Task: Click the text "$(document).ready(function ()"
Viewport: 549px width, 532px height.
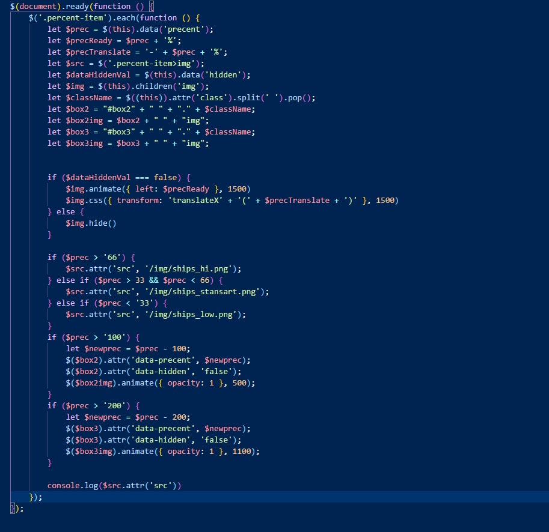Action: pos(77,6)
